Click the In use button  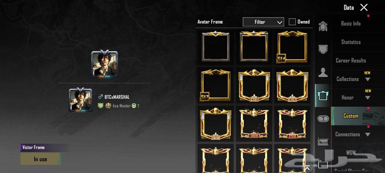coord(40,159)
